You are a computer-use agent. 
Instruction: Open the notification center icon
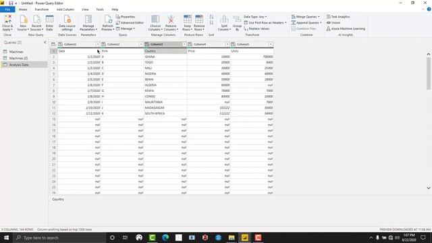pyautogui.click(x=423, y=238)
